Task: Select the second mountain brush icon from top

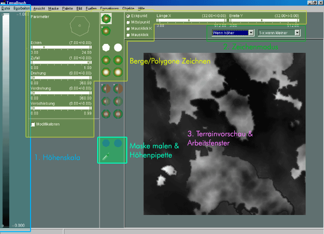Action: click(x=106, y=32)
